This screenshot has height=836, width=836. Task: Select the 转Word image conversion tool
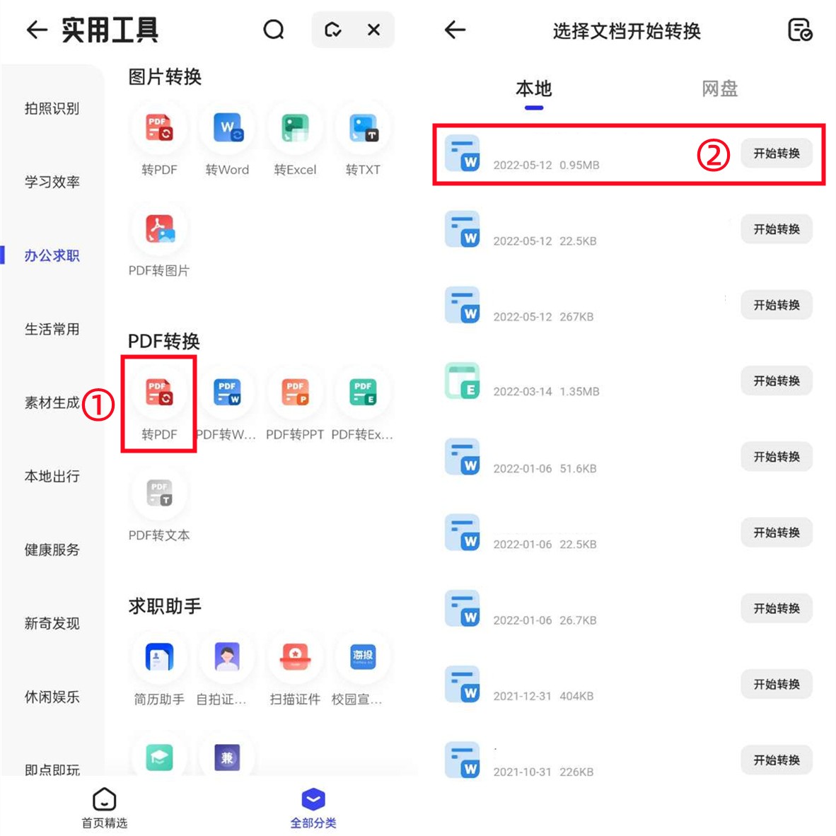[x=226, y=129]
